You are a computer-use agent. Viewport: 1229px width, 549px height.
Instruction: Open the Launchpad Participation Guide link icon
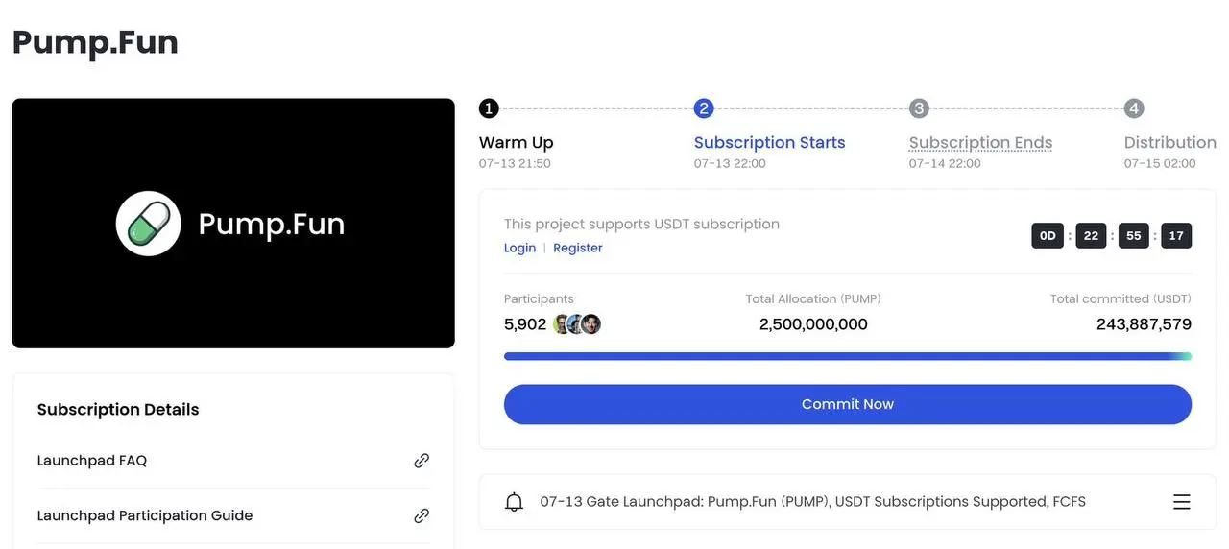422,515
